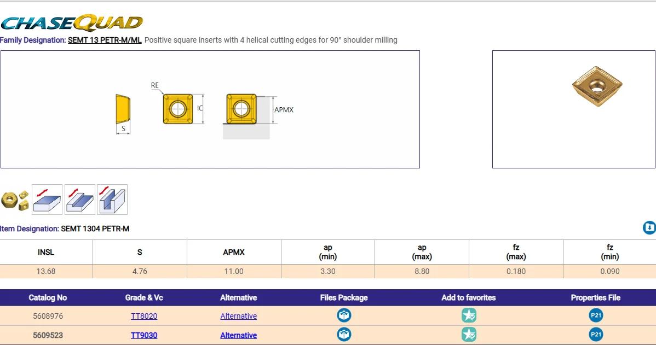Select the face milling application icon
This screenshot has height=345, width=656.
coord(47,200)
